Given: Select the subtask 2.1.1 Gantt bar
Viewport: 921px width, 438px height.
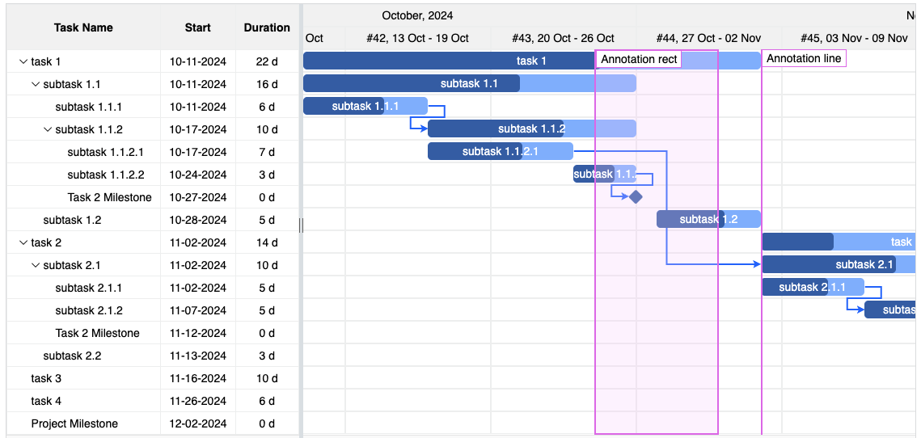Looking at the screenshot, I should tap(813, 287).
